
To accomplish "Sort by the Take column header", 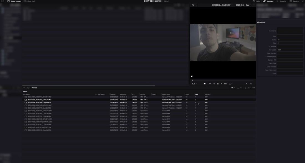I will (197, 94).
